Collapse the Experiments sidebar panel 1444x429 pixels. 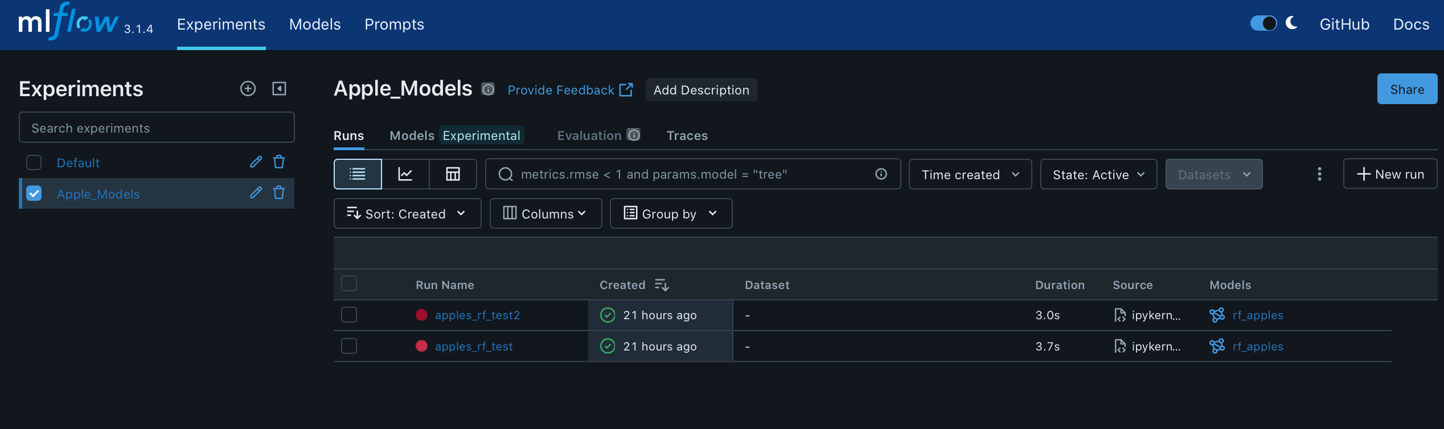pyautogui.click(x=279, y=89)
